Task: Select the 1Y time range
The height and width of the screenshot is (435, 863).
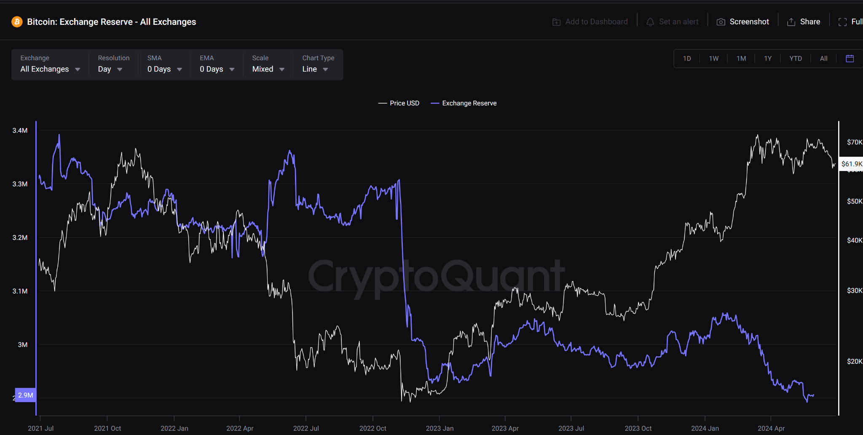Action: 768,59
